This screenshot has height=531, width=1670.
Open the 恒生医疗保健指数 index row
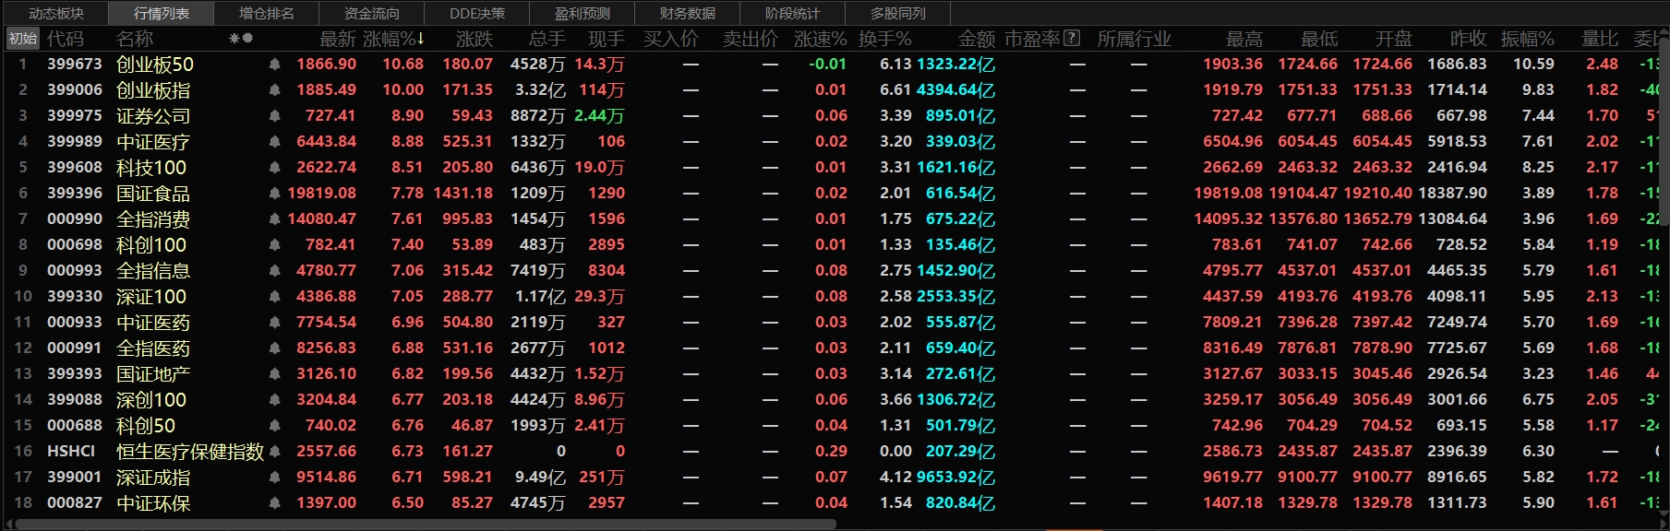point(190,452)
